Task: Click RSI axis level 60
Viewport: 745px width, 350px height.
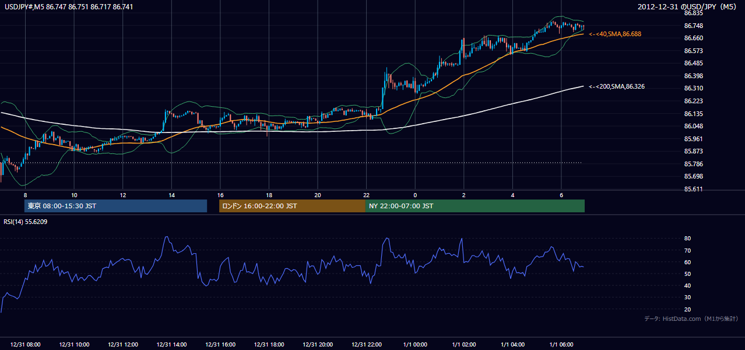Action: (687, 262)
